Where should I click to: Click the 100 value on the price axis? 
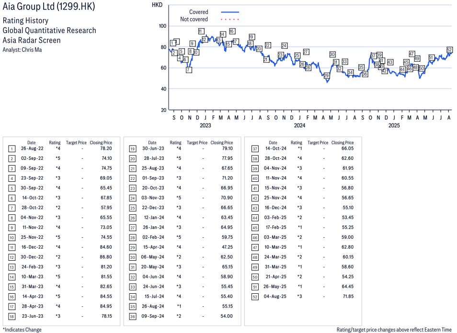pyautogui.click(x=162, y=26)
